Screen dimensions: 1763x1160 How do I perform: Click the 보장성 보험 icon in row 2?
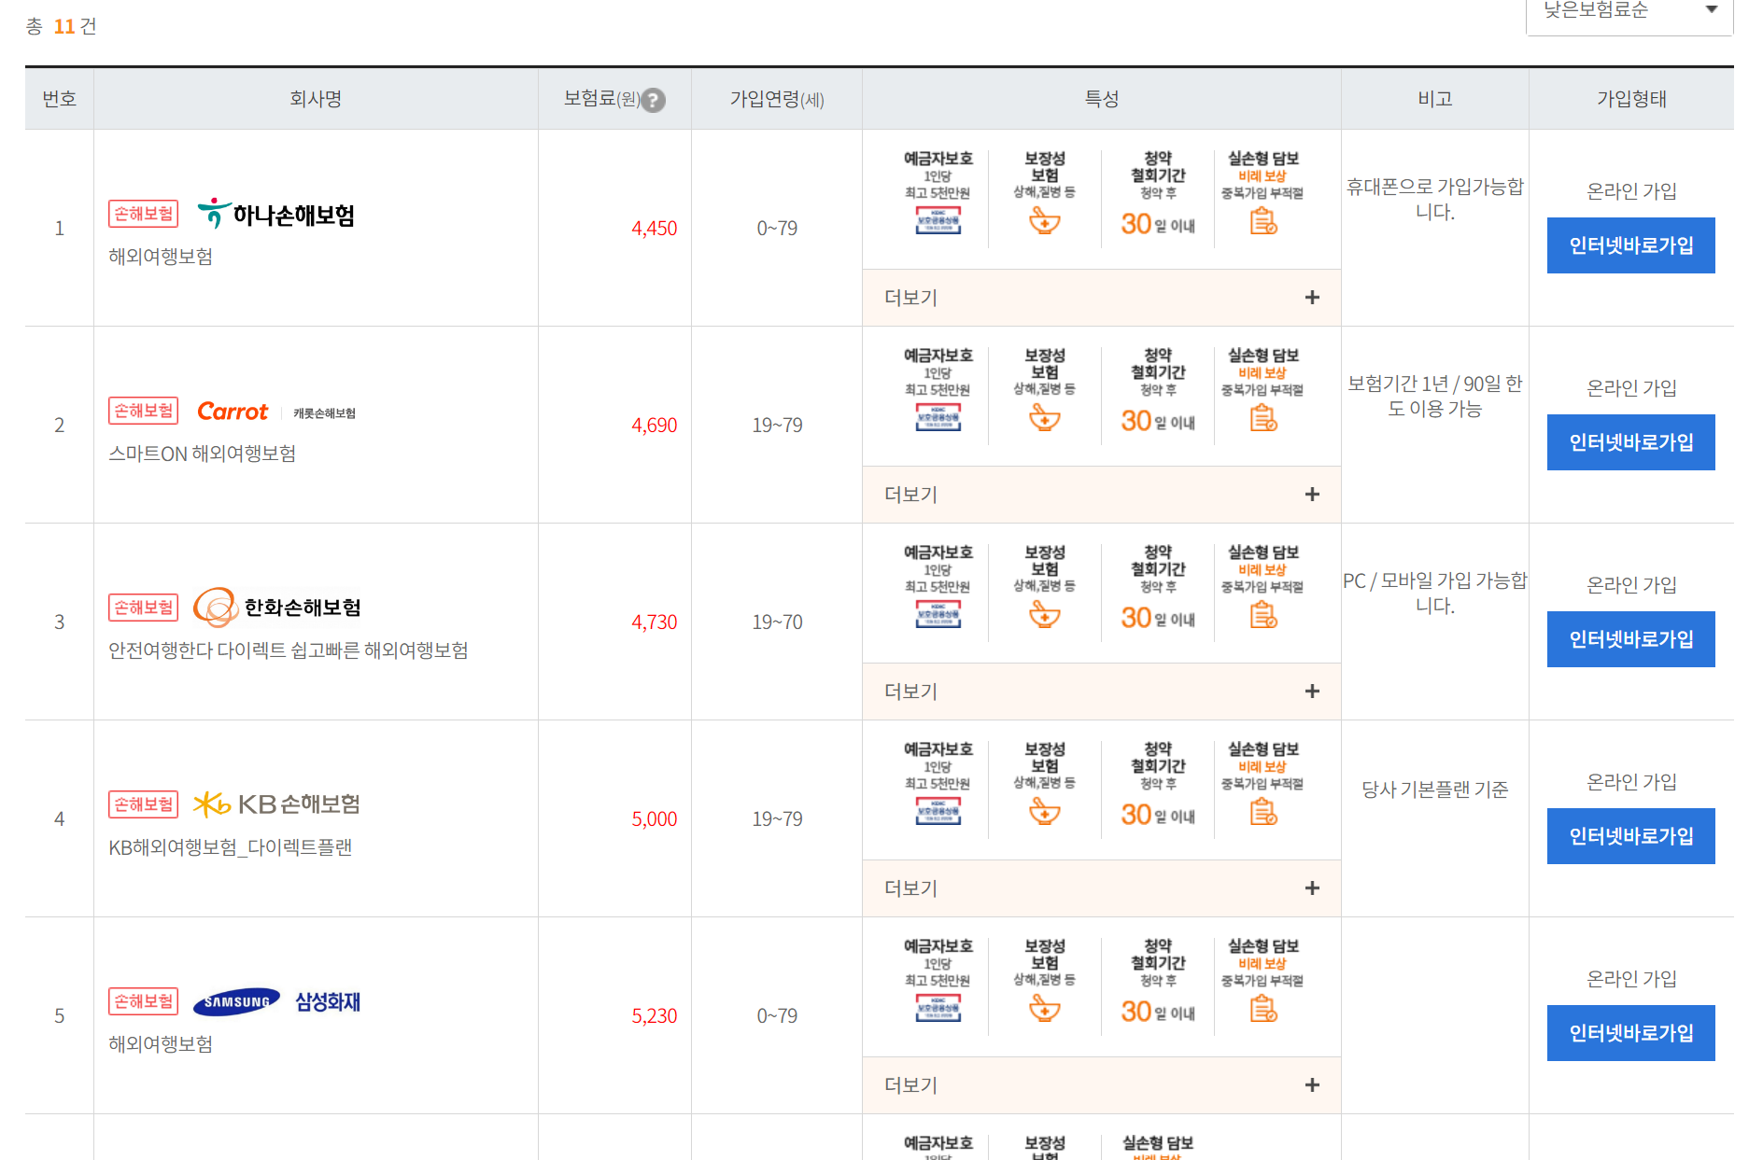(1045, 418)
